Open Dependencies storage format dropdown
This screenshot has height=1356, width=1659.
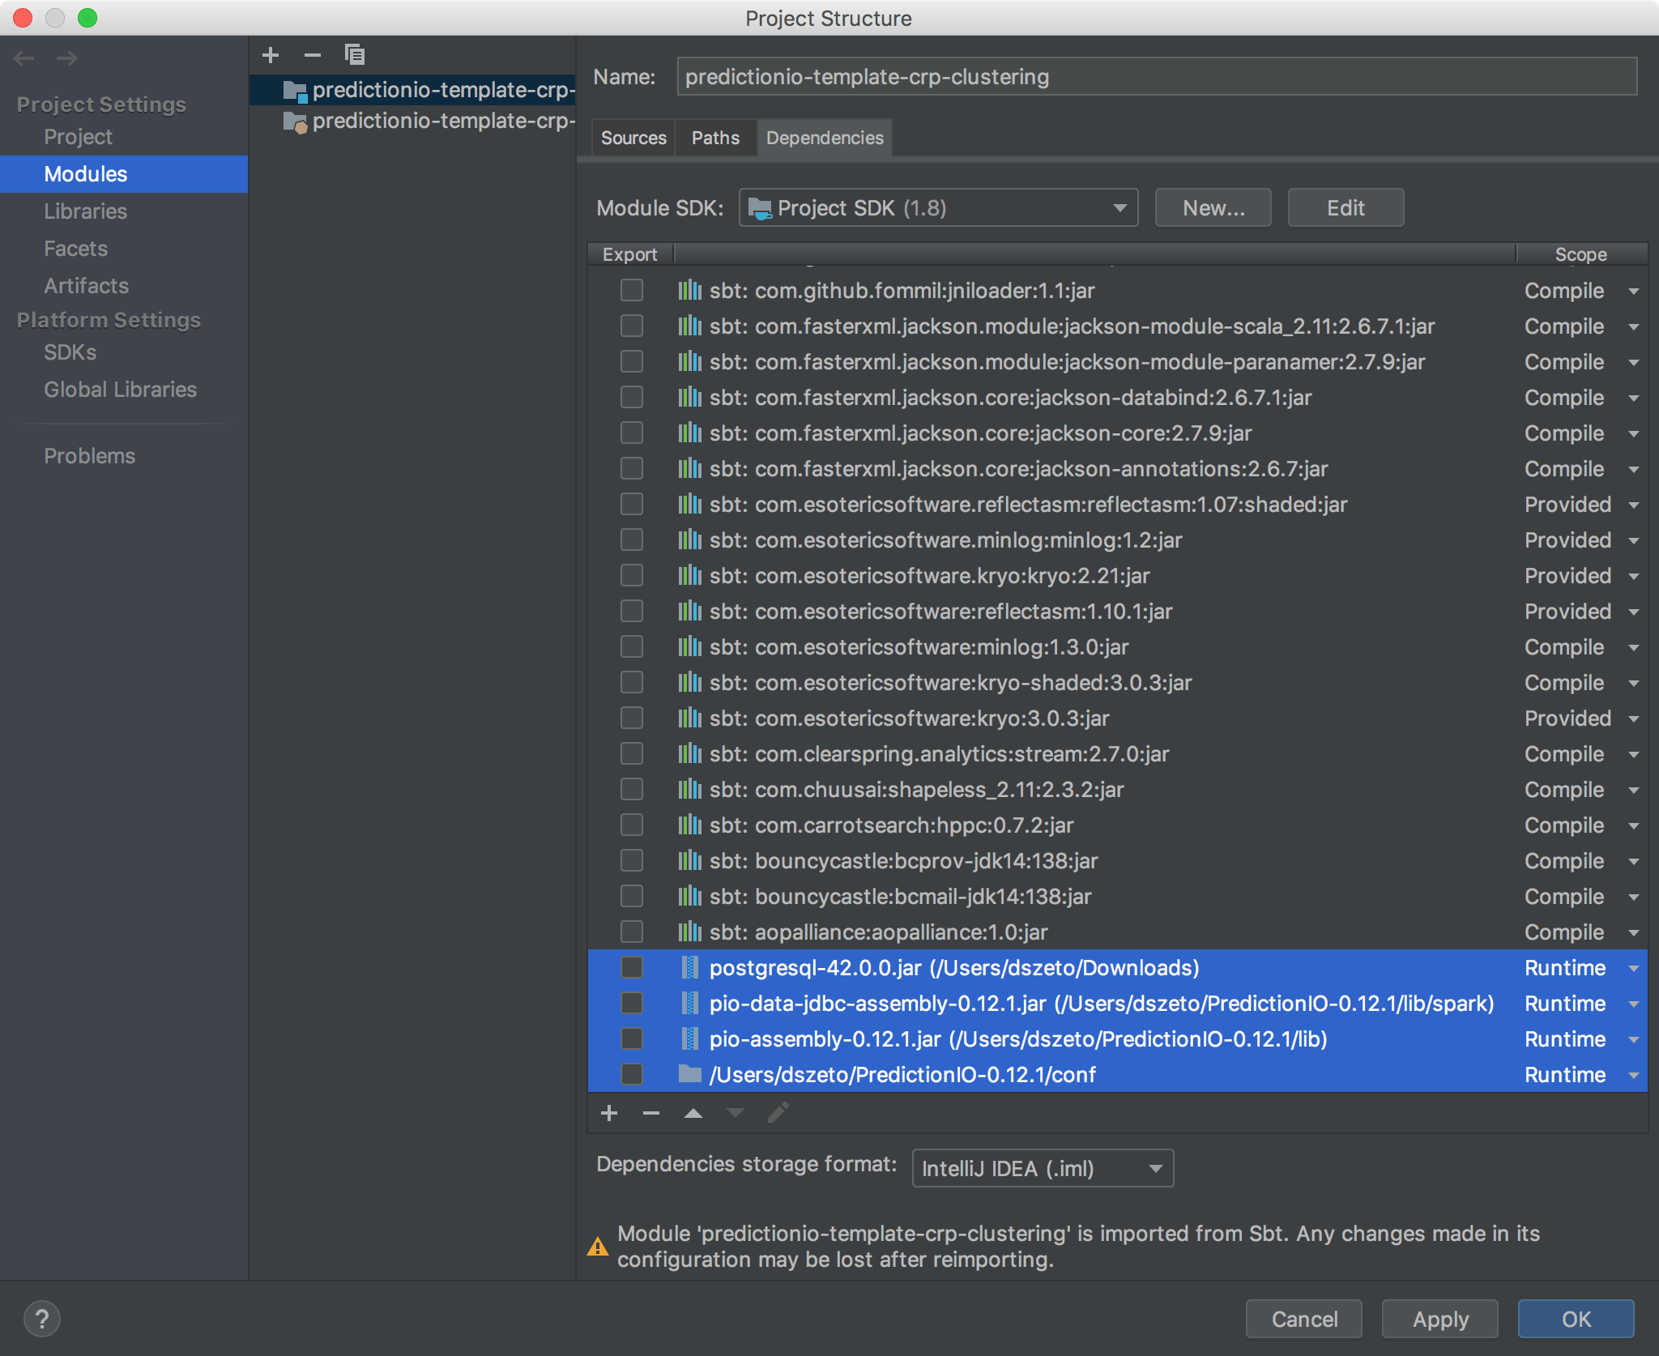(1043, 1168)
